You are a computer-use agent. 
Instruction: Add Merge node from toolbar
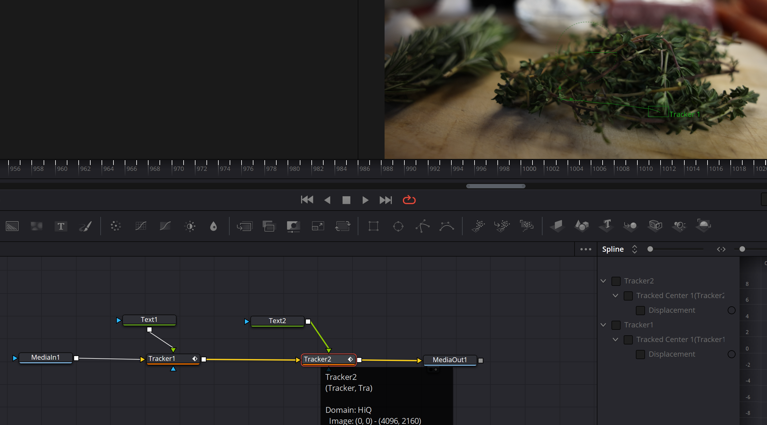pyautogui.click(x=245, y=226)
